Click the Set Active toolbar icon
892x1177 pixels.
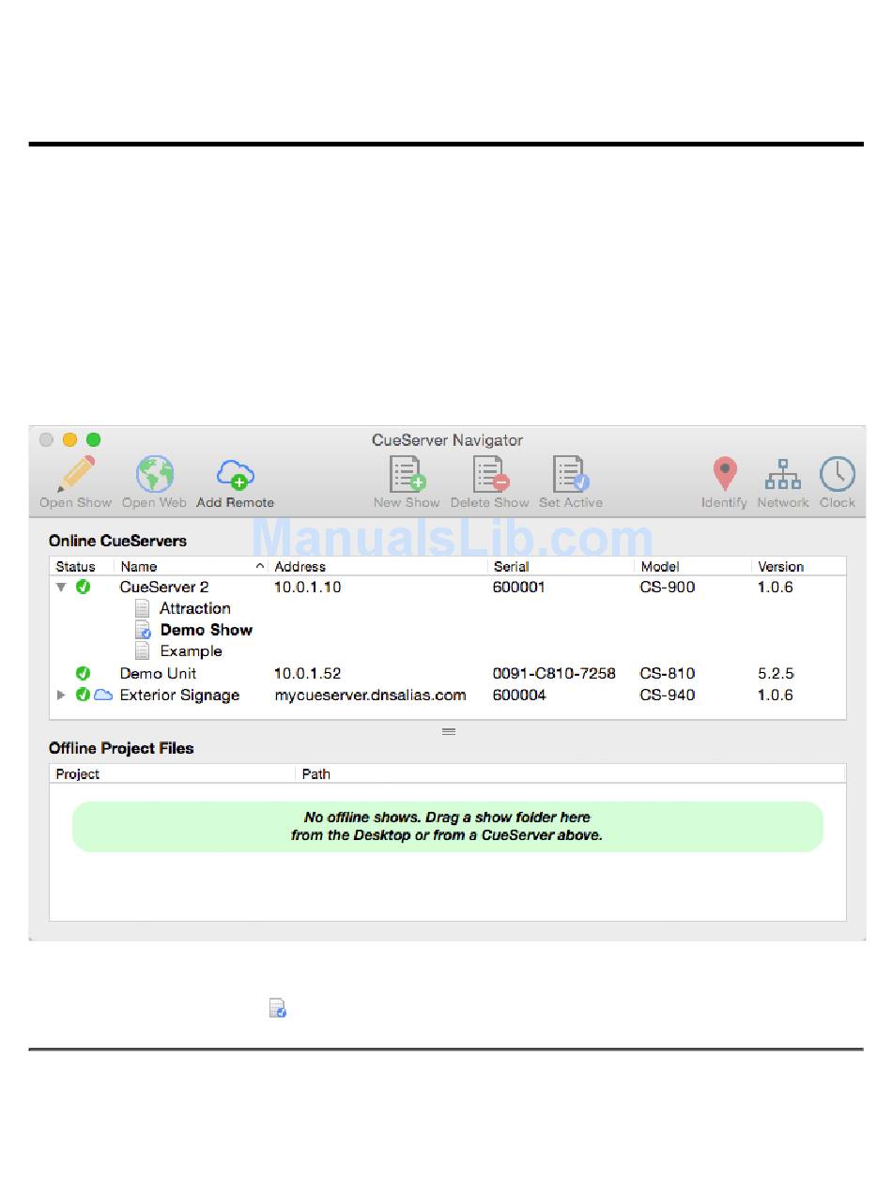pos(570,474)
